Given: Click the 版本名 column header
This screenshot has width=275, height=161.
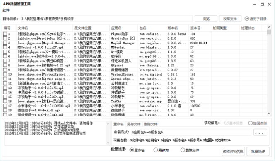Looking at the screenshot, I should coord(177,28).
